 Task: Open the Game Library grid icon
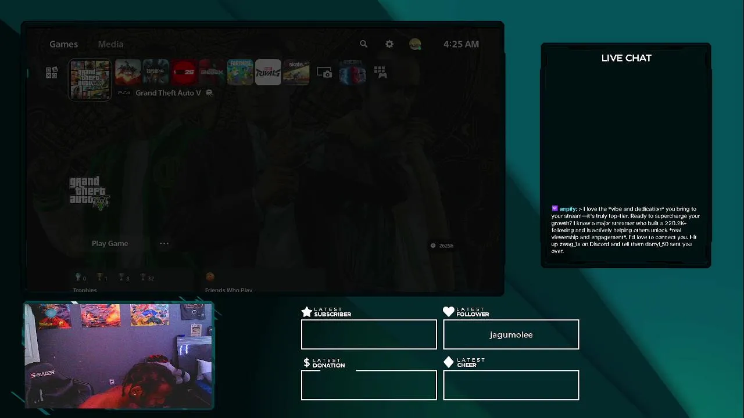click(380, 73)
